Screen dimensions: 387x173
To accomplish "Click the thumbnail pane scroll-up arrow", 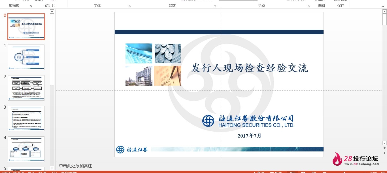I will [52, 12].
